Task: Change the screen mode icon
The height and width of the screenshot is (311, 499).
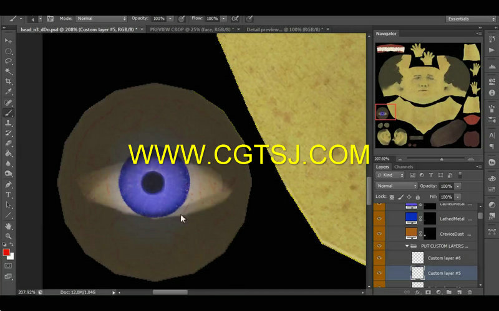Action: (8, 276)
